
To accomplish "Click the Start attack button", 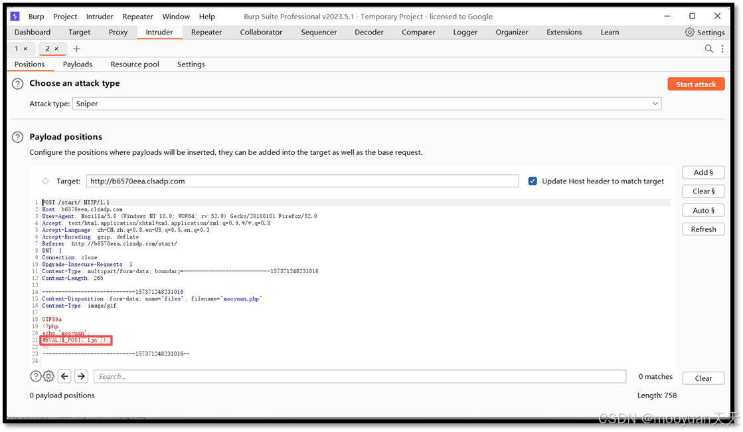I will pos(696,84).
